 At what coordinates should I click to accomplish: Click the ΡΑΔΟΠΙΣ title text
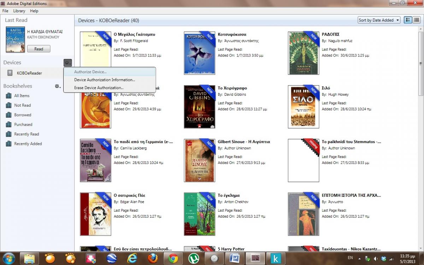[331, 34]
